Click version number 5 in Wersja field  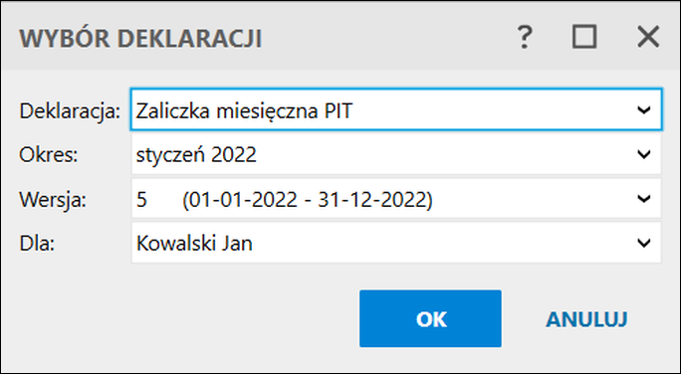click(x=141, y=200)
